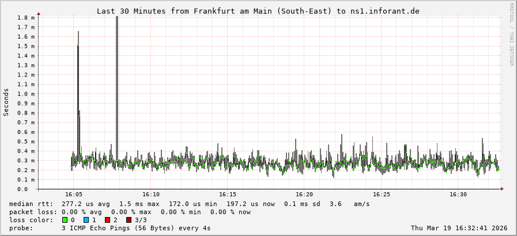Screen dimensions: 517x236
Task: Click the red arrow atop the Y axis
Action: click(x=39, y=13)
